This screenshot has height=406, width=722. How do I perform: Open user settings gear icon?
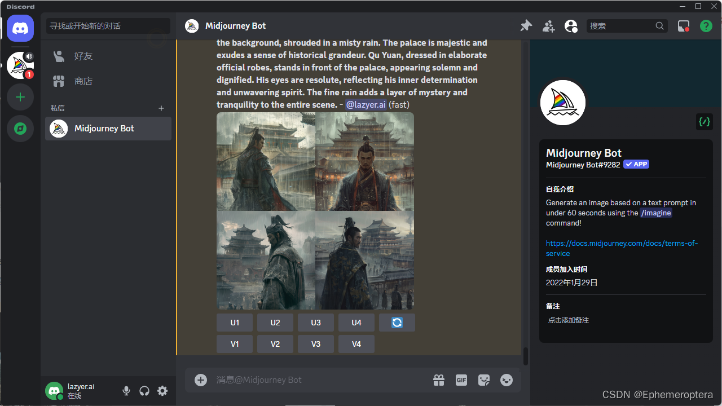162,391
